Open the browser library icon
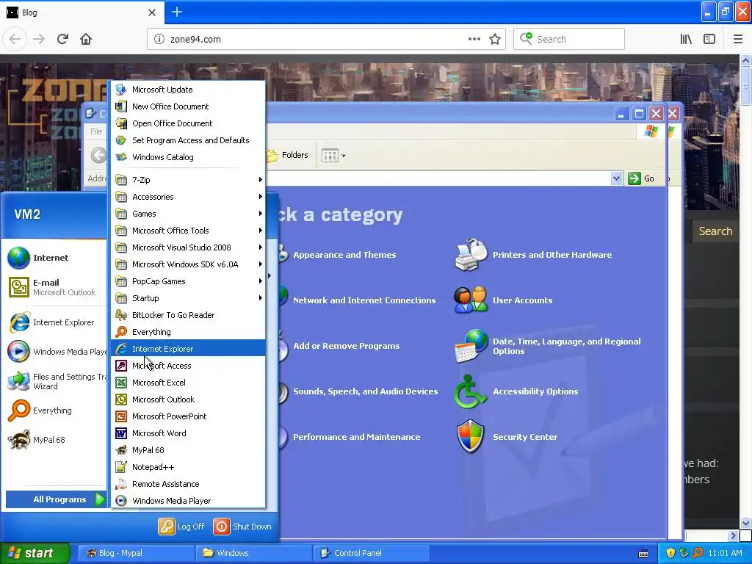752x564 pixels. click(x=686, y=39)
